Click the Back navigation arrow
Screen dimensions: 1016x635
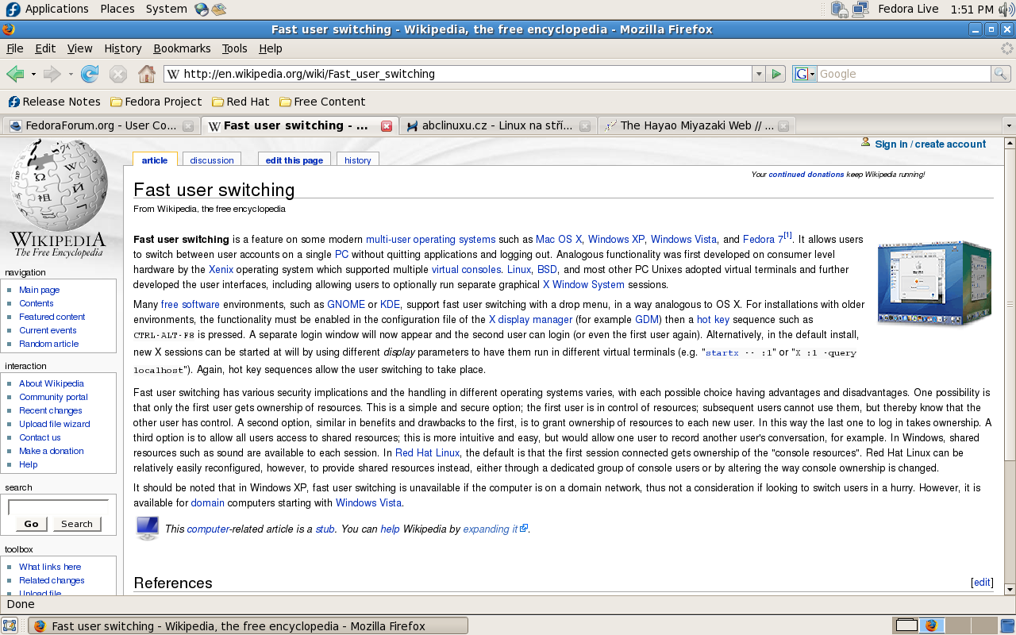coord(15,74)
